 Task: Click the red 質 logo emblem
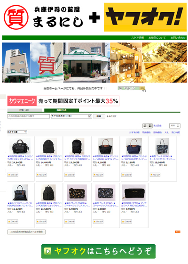click(x=16, y=17)
